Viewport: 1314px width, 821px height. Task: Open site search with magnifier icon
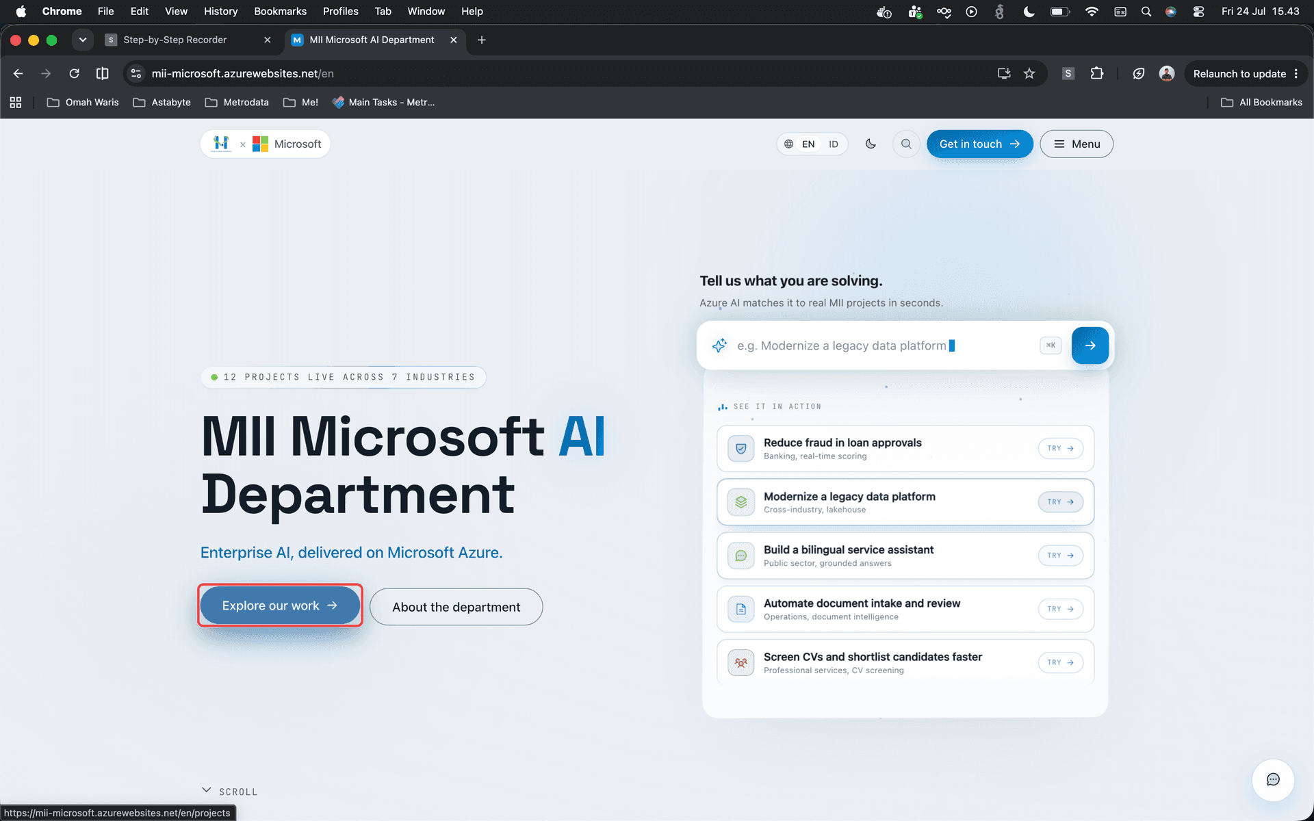pyautogui.click(x=906, y=144)
